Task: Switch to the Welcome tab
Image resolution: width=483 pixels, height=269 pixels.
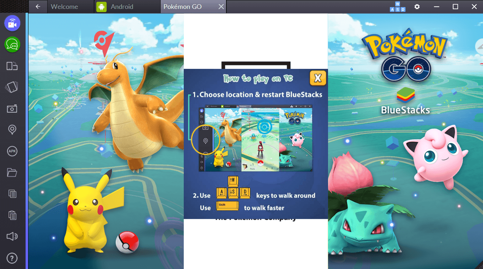Action: click(x=71, y=7)
